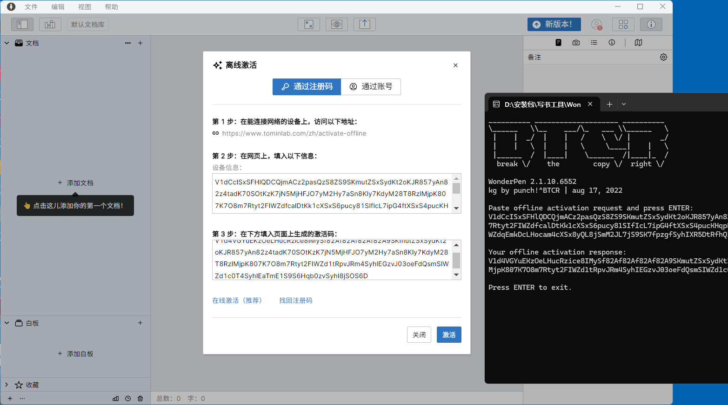The image size is (728, 405).
Task: Click the 找回注册码 link
Action: click(x=296, y=300)
